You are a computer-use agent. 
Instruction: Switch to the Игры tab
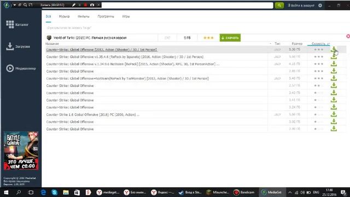coord(126,16)
